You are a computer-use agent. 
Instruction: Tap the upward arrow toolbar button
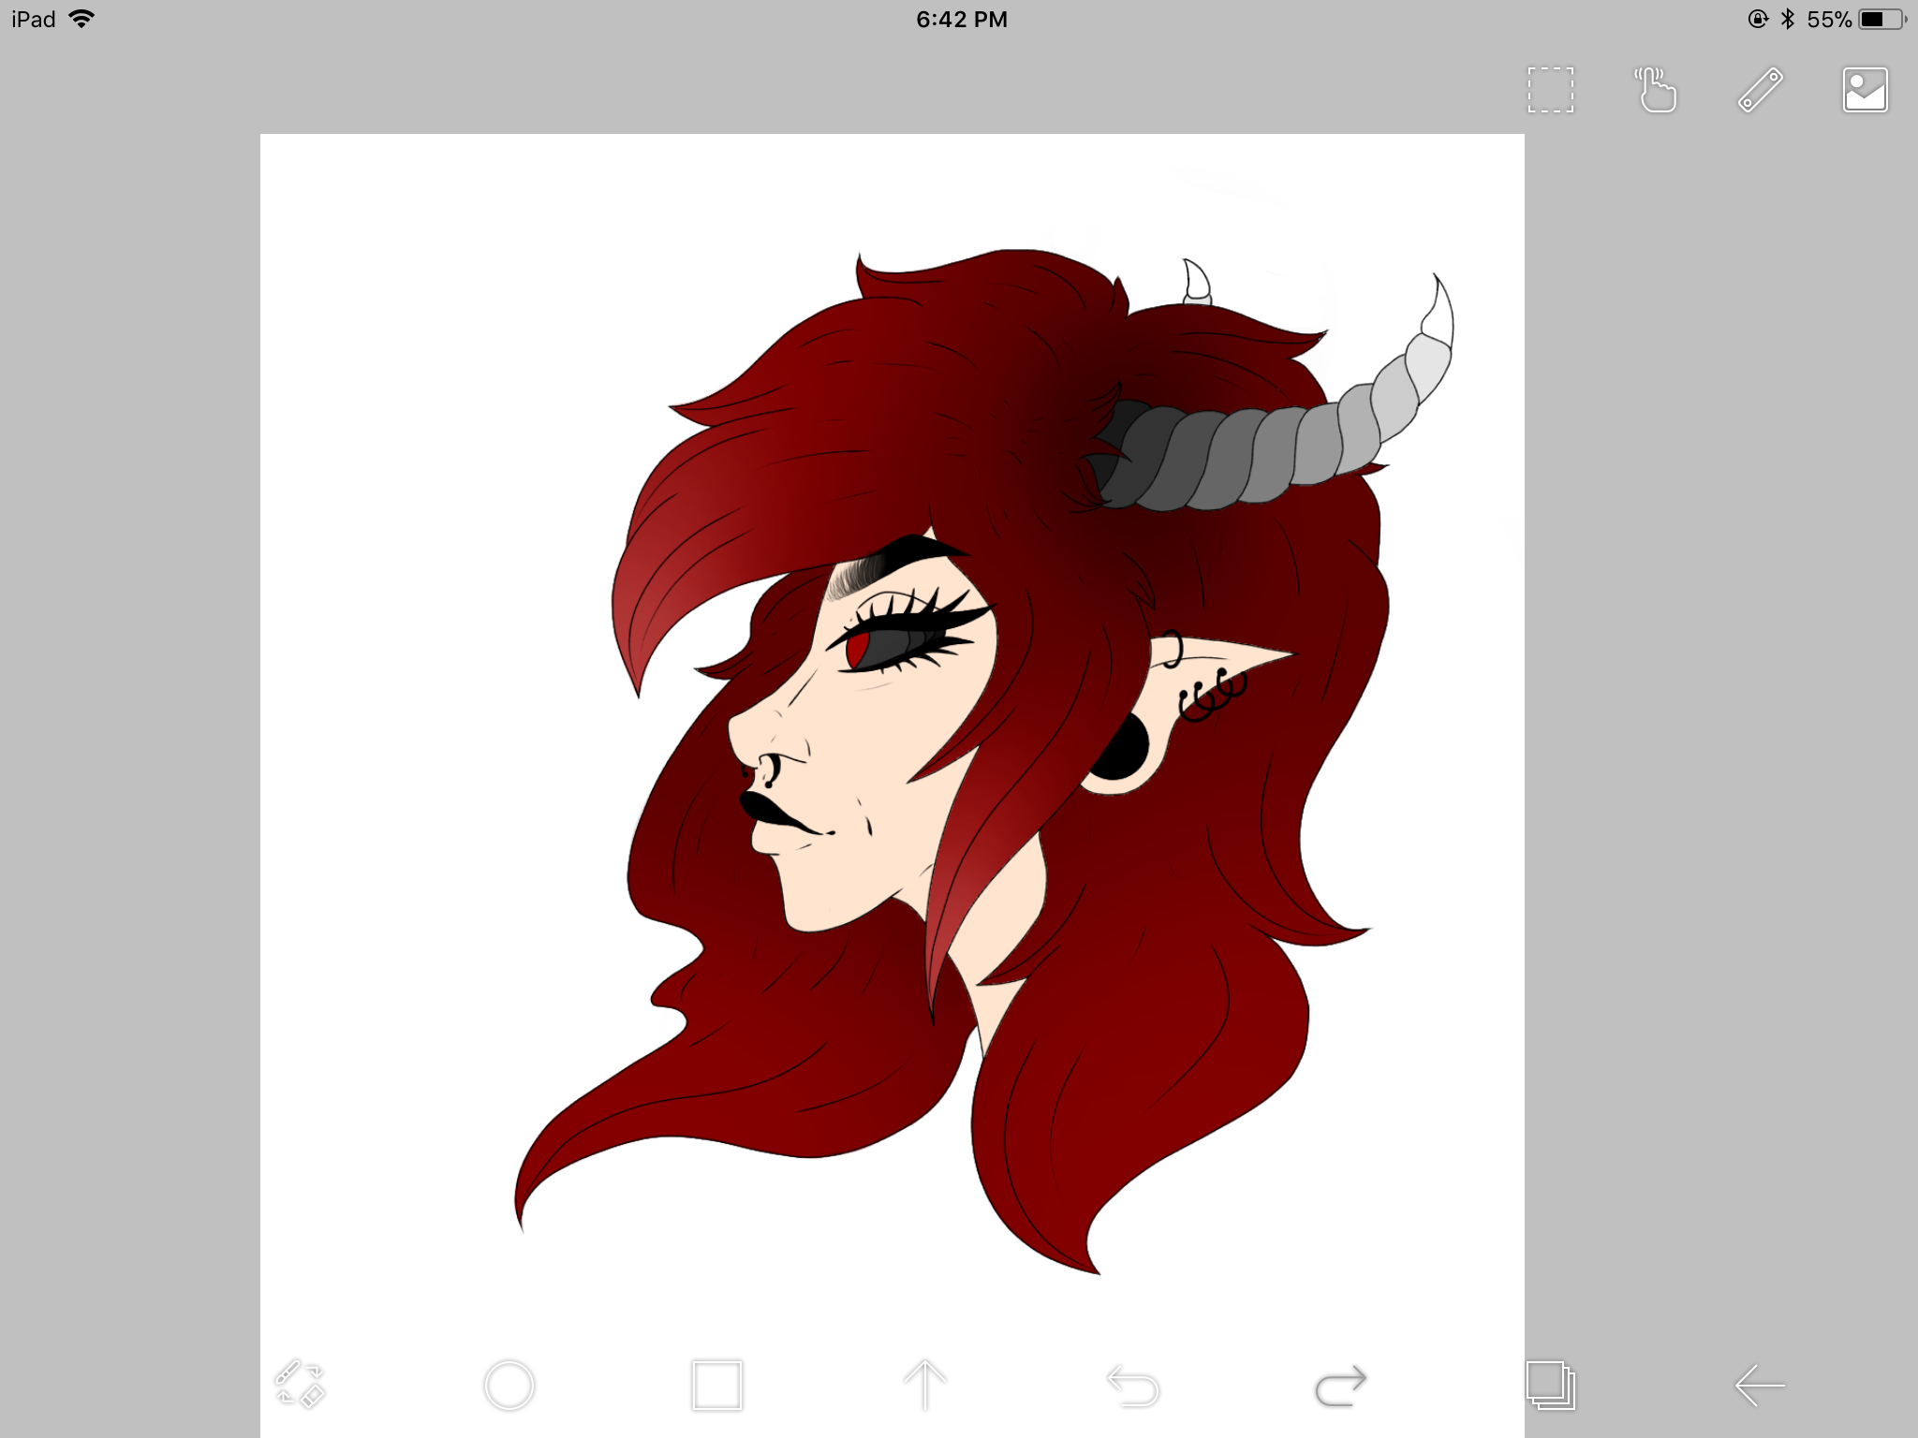[x=925, y=1385]
